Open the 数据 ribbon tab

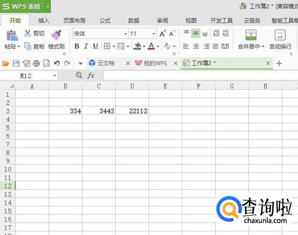[133, 21]
